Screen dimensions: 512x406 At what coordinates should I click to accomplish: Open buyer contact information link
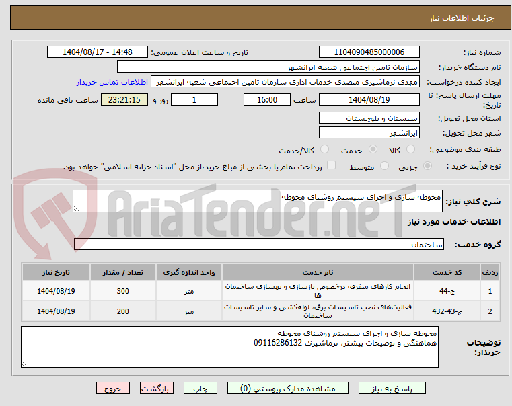click(x=112, y=82)
